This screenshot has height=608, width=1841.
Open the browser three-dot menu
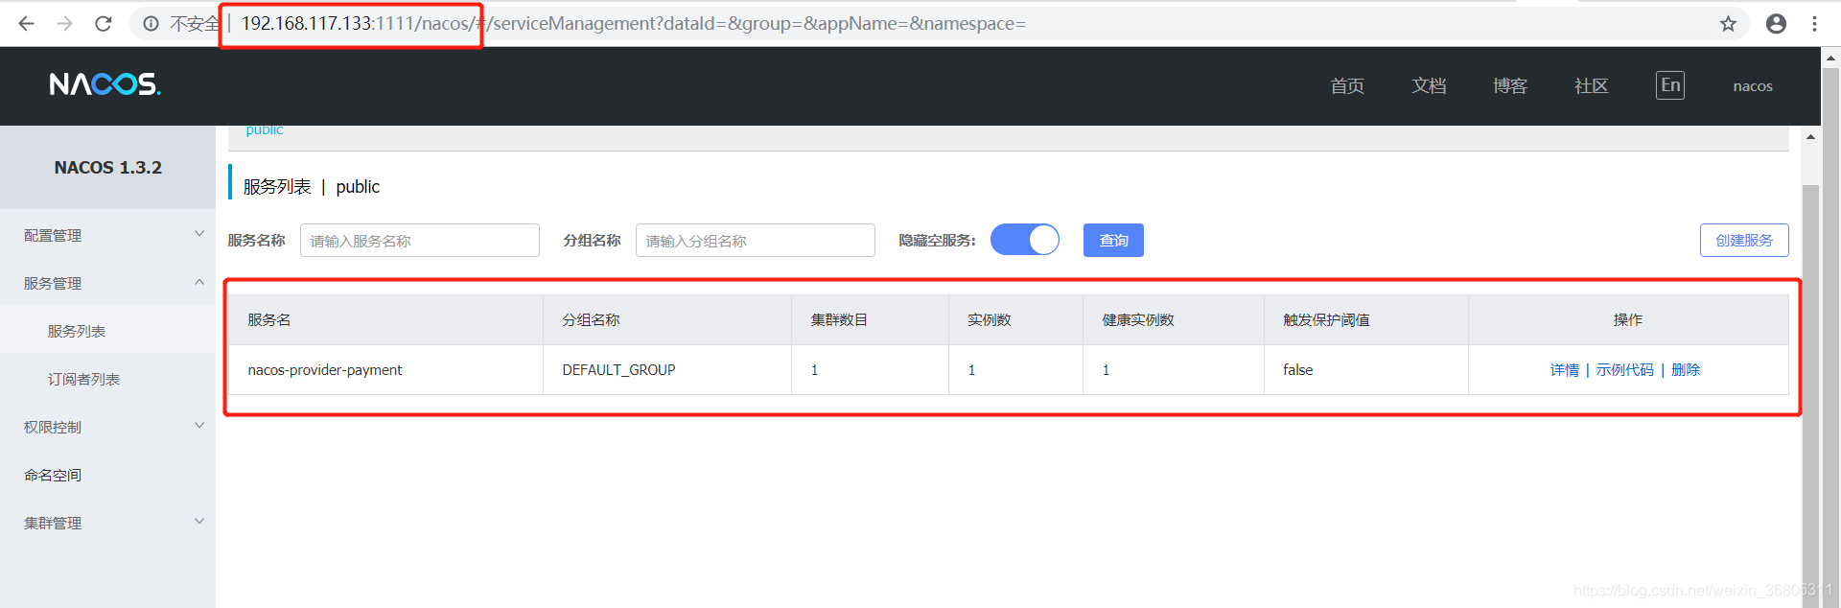(1814, 24)
